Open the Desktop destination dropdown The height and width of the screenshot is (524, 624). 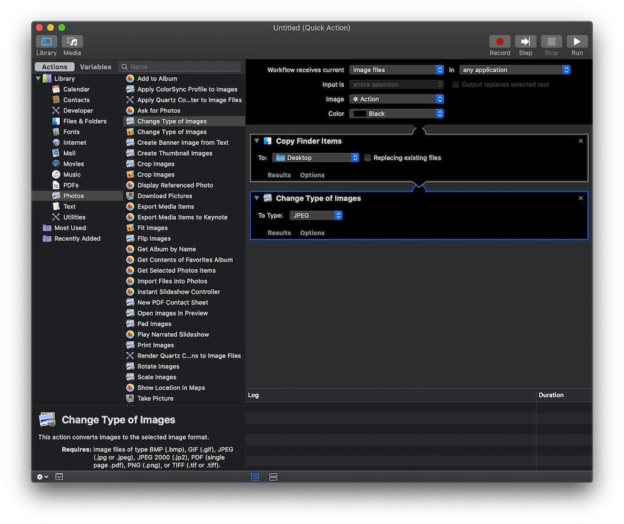[316, 158]
